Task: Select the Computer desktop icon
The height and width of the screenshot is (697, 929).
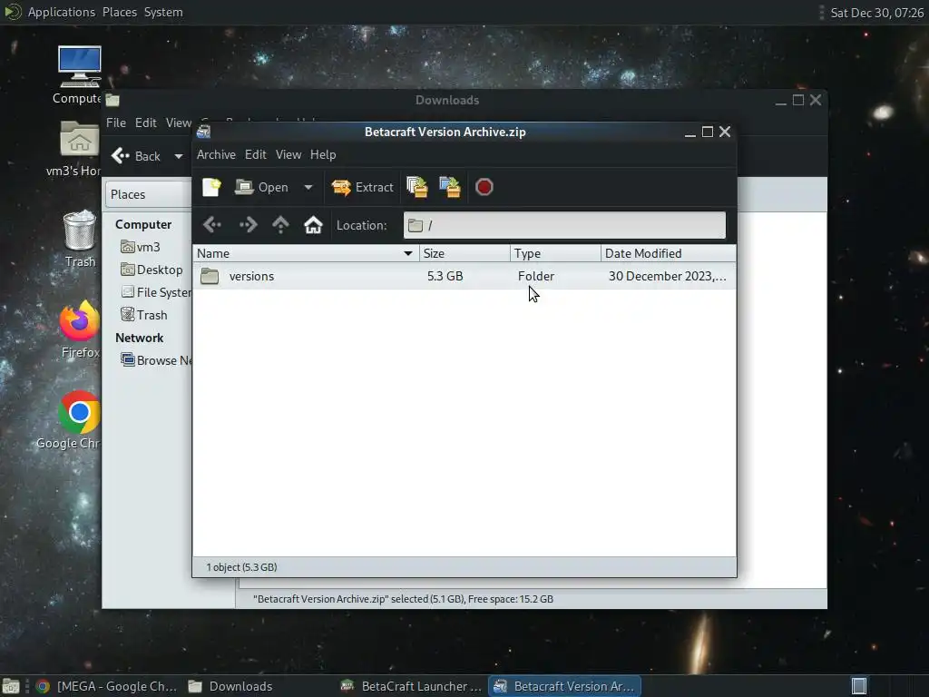Action: tap(79, 75)
